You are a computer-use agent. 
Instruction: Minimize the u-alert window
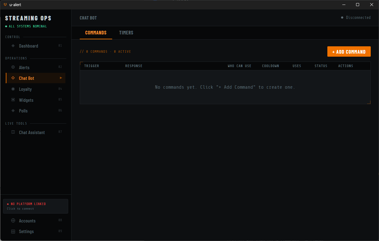coord(344,5)
